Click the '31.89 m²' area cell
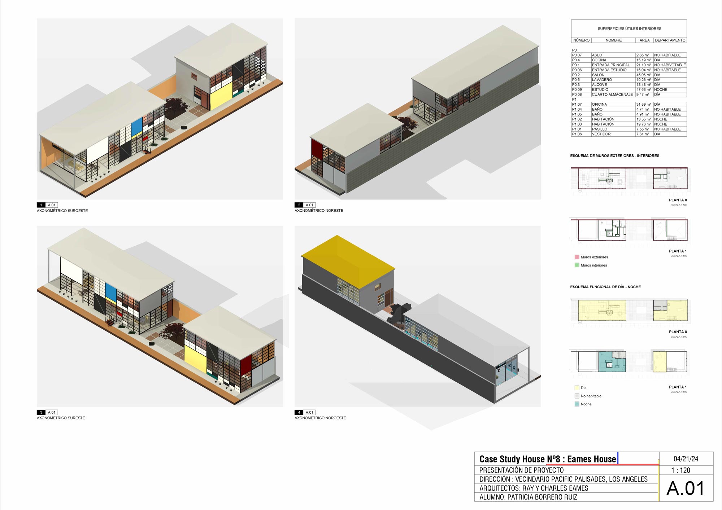 coord(644,105)
